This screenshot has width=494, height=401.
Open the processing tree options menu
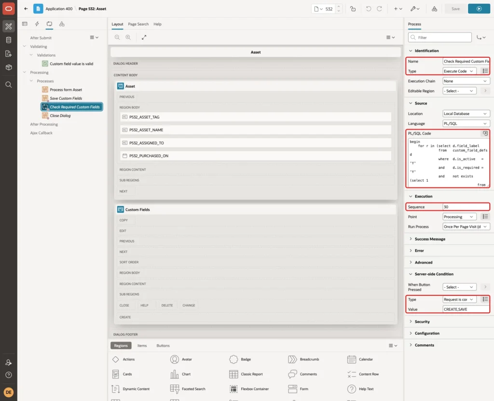(94, 38)
